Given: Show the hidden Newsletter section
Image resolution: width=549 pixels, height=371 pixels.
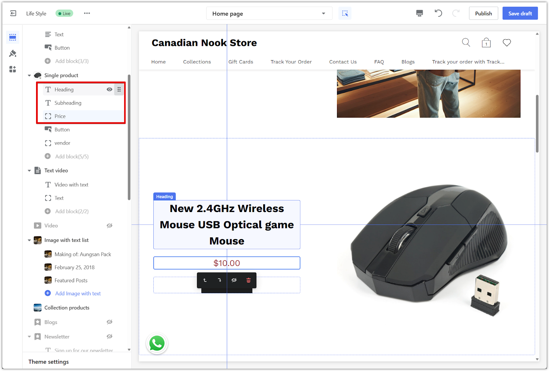Looking at the screenshot, I should [109, 336].
